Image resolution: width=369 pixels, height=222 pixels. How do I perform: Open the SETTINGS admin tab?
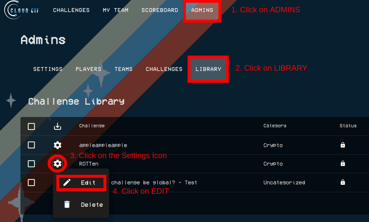(48, 69)
